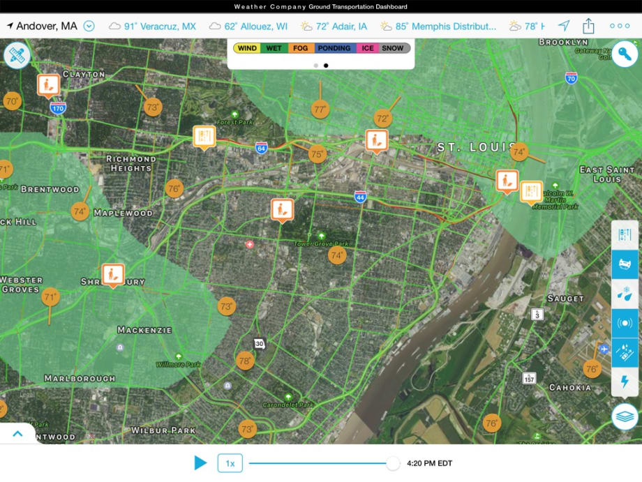Expand the Andover, MA location dropdown

tap(89, 25)
